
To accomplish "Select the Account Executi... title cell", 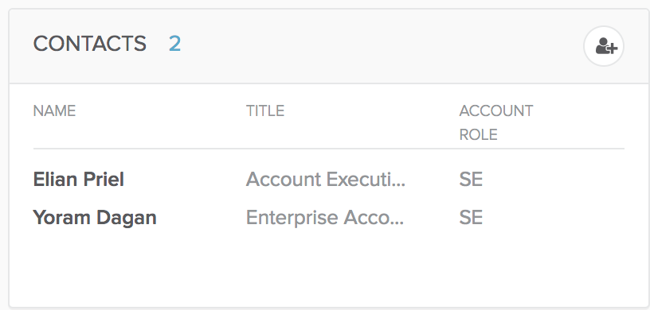I will [x=326, y=180].
